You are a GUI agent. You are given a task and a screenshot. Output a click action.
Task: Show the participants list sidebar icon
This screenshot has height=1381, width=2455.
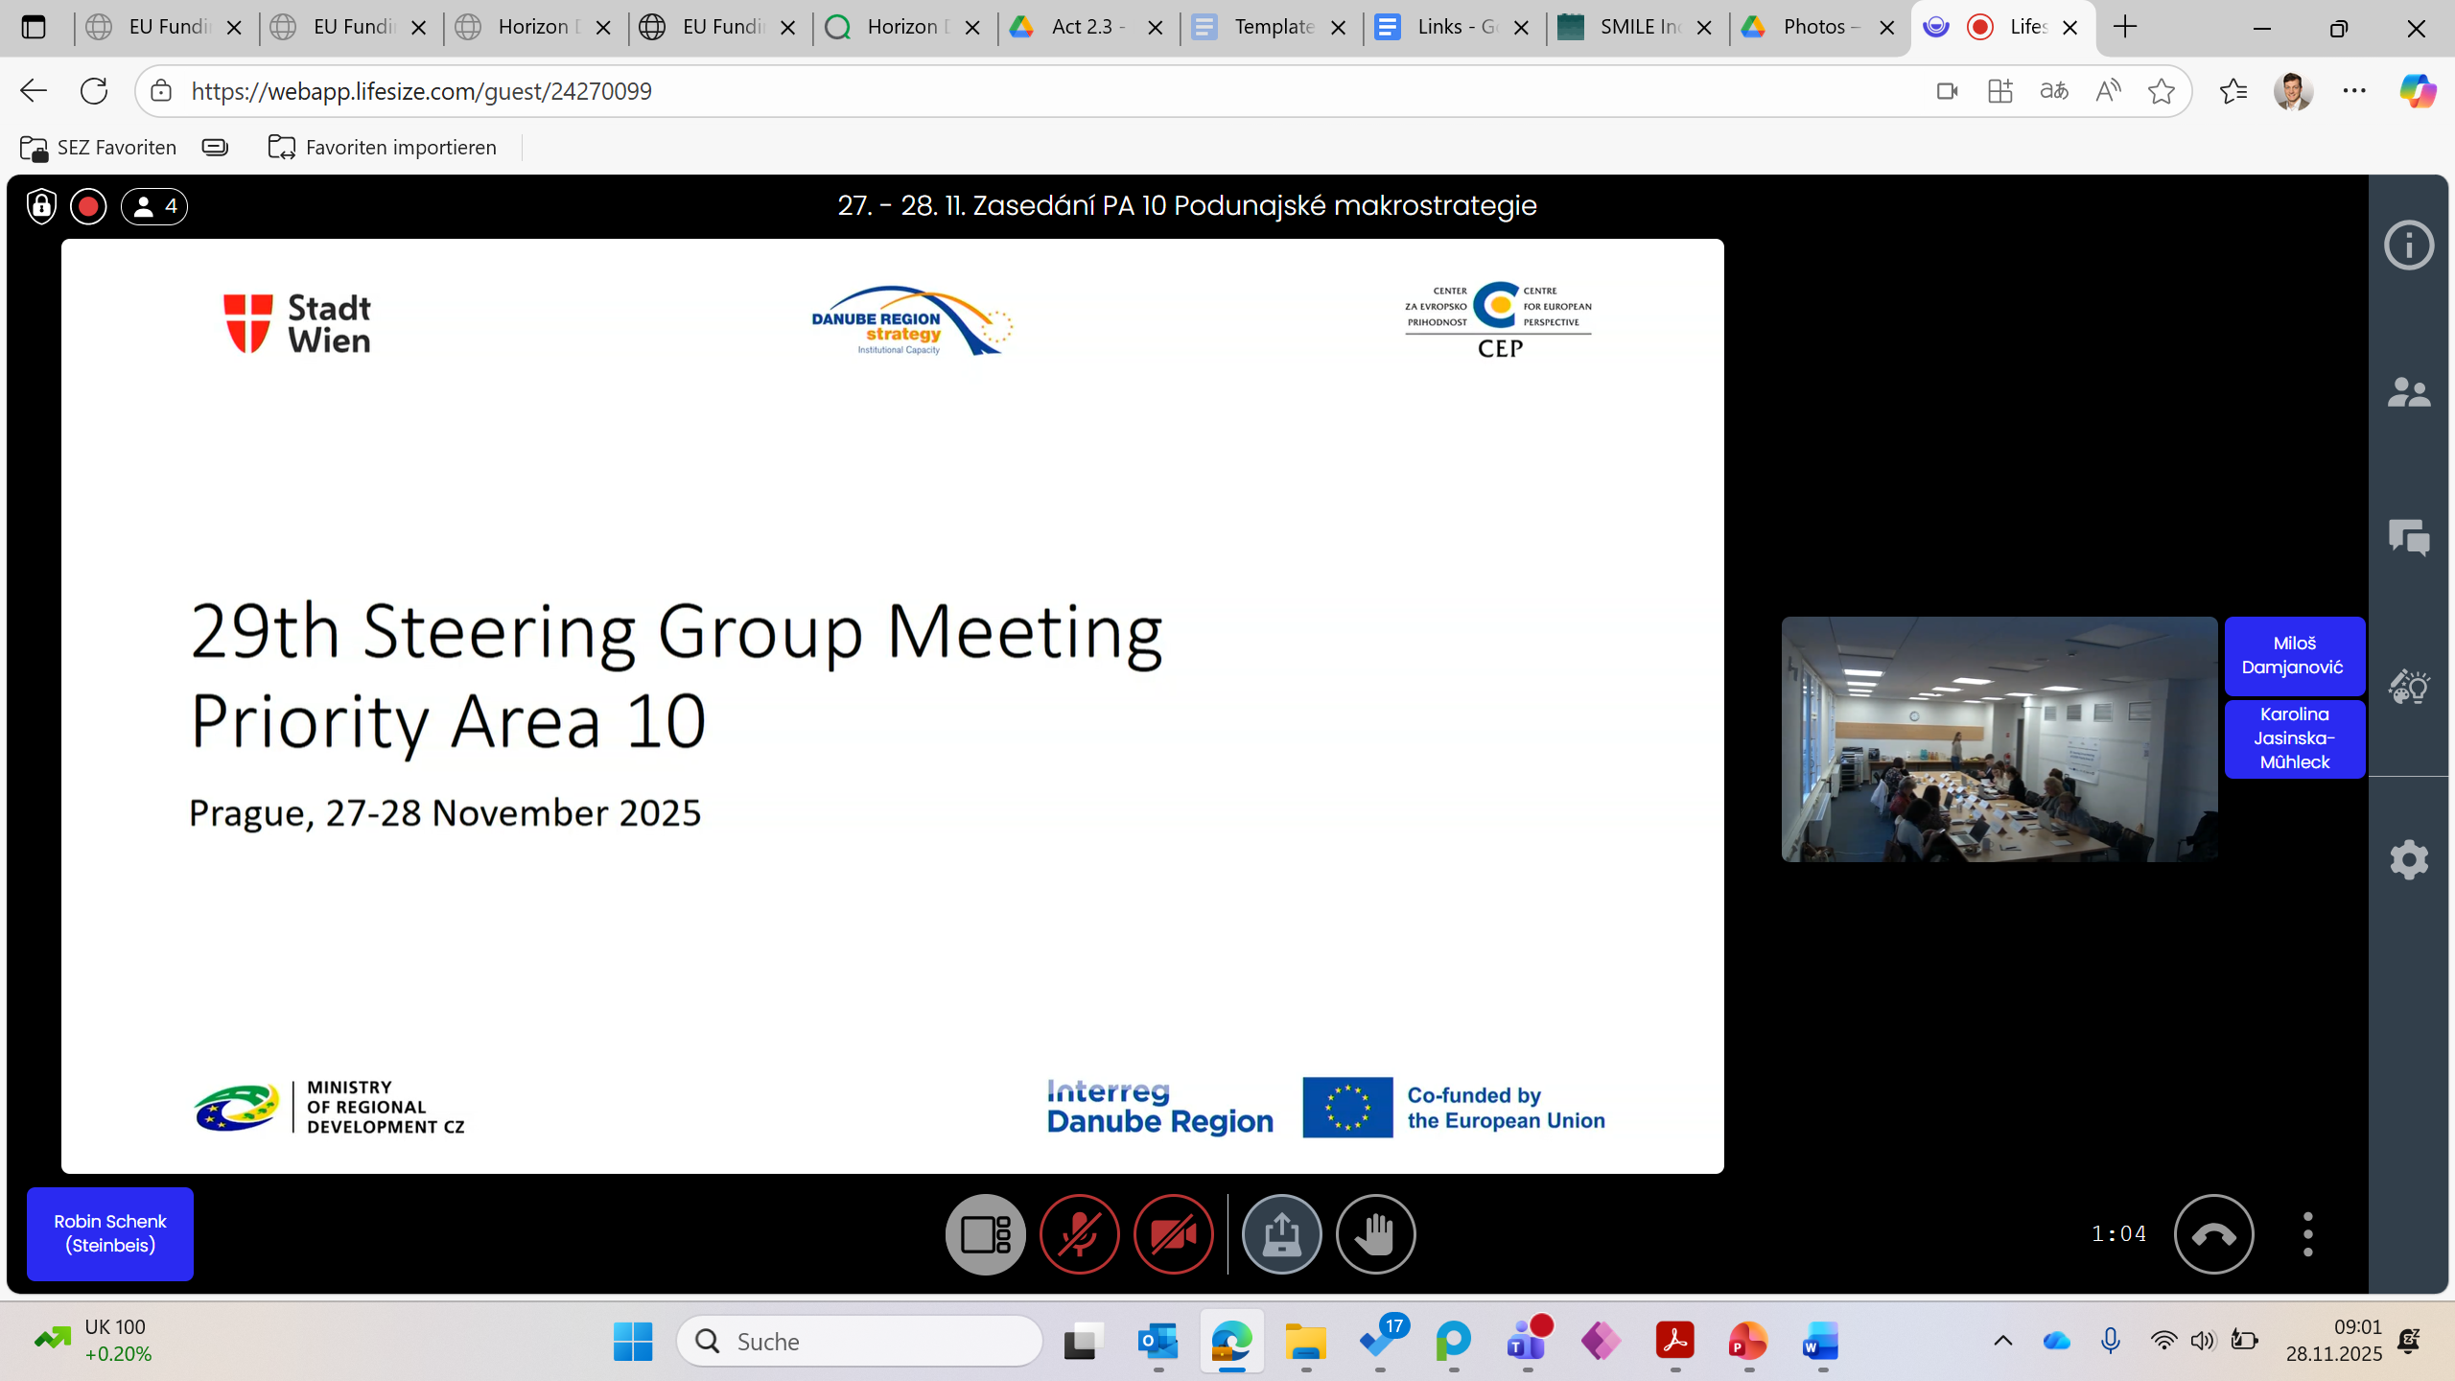pyautogui.click(x=2408, y=392)
